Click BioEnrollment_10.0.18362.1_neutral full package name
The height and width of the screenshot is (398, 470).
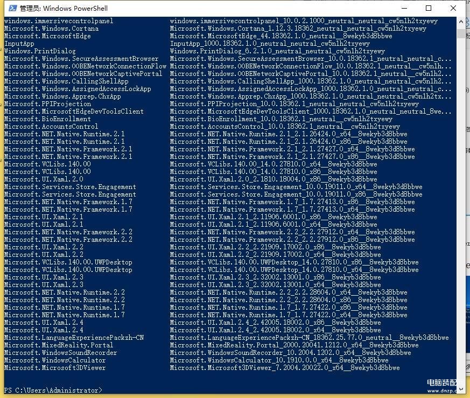pos(281,119)
